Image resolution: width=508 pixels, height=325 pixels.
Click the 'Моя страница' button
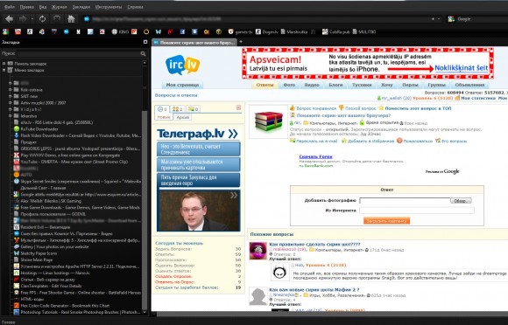[x=182, y=85]
